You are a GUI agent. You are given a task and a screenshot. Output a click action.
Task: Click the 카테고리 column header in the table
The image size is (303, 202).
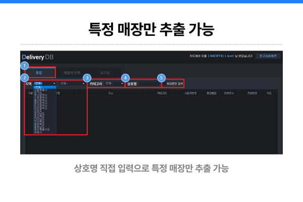[x=162, y=93]
